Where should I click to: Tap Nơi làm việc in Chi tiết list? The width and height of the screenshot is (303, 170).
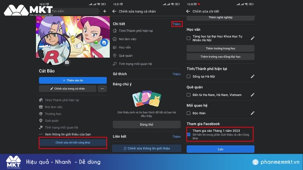pos(128,39)
